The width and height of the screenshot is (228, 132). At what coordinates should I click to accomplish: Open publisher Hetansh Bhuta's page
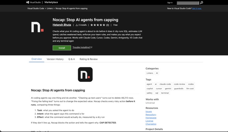coord(62,25)
